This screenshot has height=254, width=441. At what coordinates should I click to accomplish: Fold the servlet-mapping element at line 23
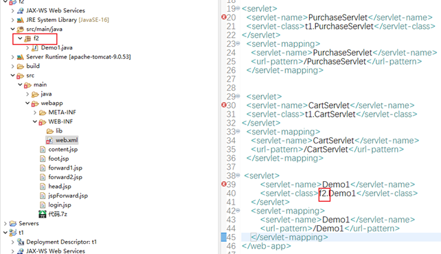238,43
